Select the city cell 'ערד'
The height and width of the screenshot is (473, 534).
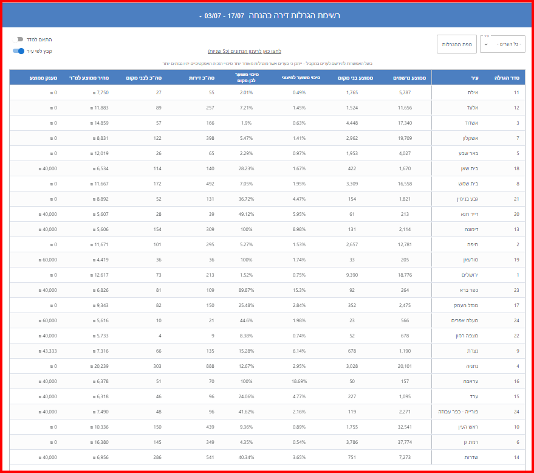[474, 396]
